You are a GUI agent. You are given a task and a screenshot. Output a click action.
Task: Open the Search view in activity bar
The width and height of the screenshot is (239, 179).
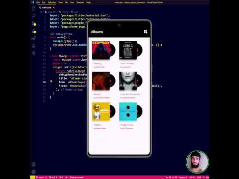point(33,16)
